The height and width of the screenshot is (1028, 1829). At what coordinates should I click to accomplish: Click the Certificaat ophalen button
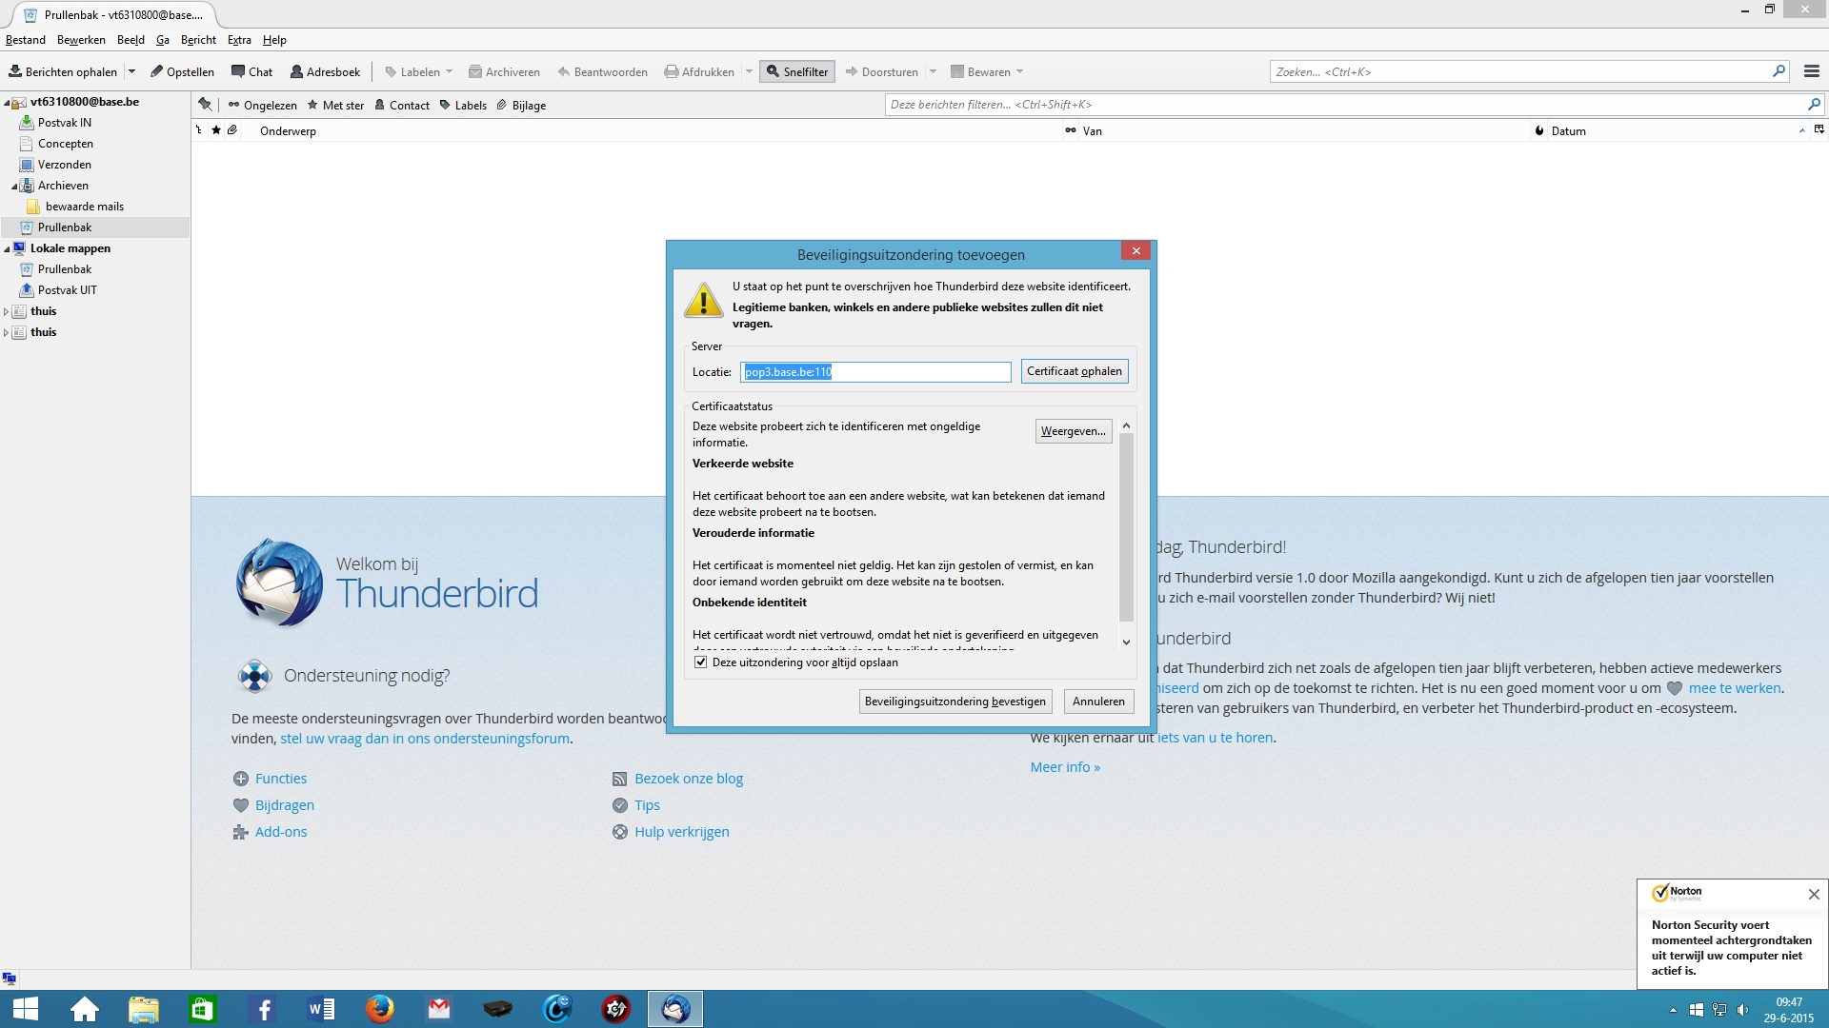point(1074,371)
